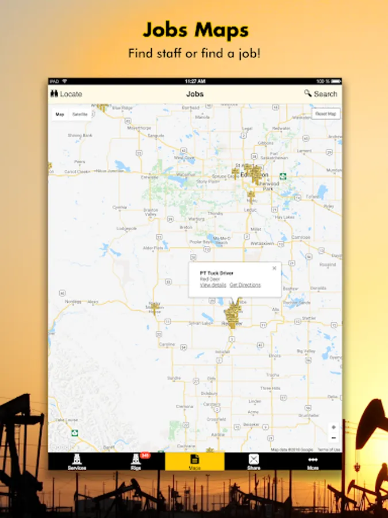Open the View details link
The height and width of the screenshot is (518, 388).
(213, 285)
